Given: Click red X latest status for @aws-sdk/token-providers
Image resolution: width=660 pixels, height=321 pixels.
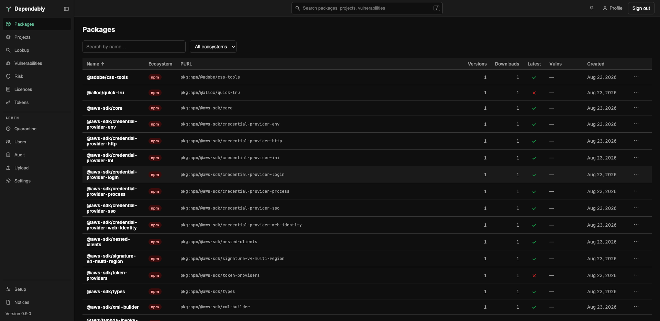Looking at the screenshot, I should click(x=534, y=276).
